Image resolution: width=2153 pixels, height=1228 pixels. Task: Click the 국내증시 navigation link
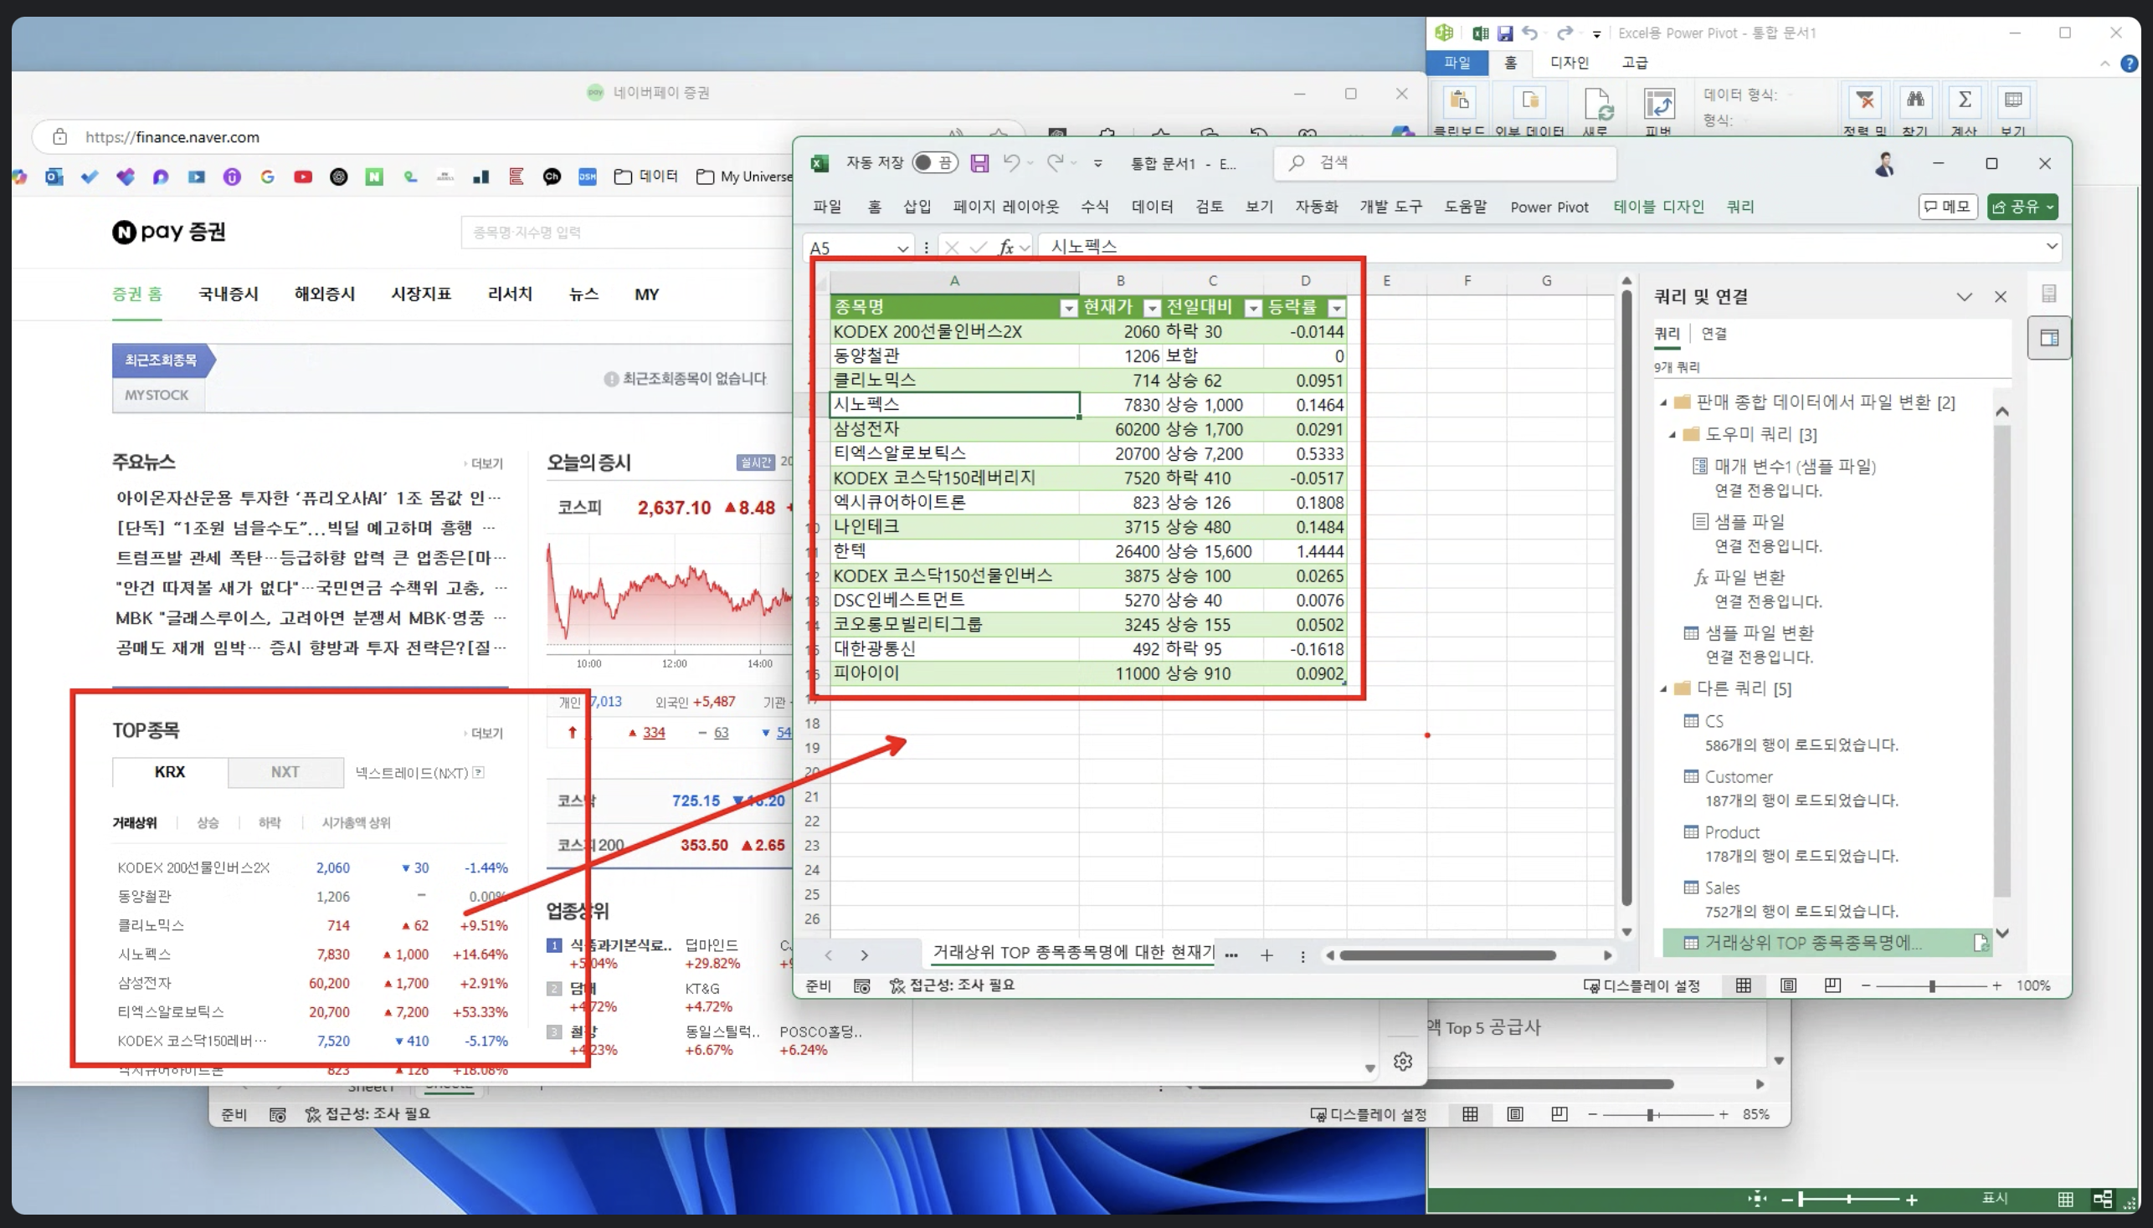pos(228,294)
